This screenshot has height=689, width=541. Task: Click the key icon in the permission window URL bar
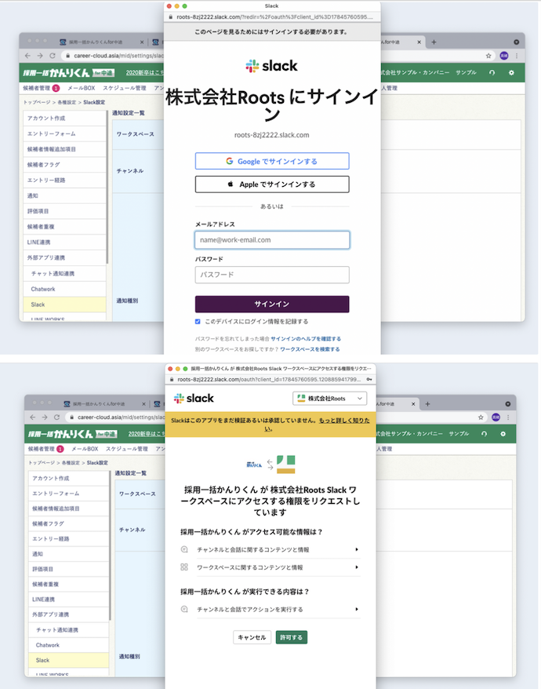tap(369, 379)
